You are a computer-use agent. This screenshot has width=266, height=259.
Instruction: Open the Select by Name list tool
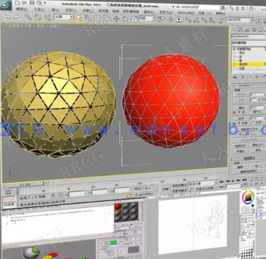click(88, 19)
